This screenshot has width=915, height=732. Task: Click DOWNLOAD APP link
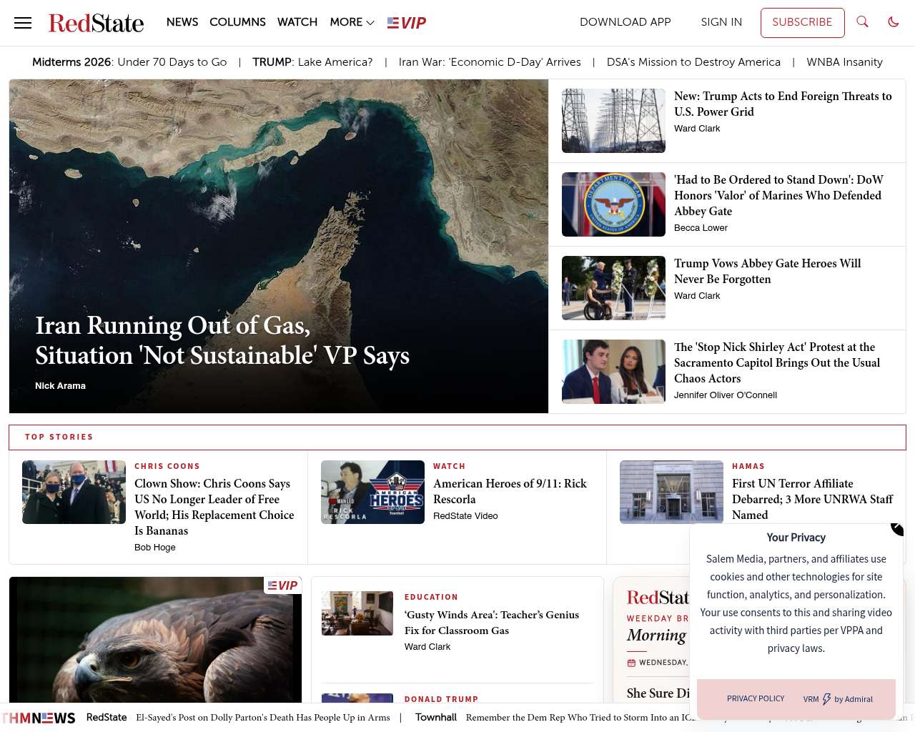coord(625,22)
